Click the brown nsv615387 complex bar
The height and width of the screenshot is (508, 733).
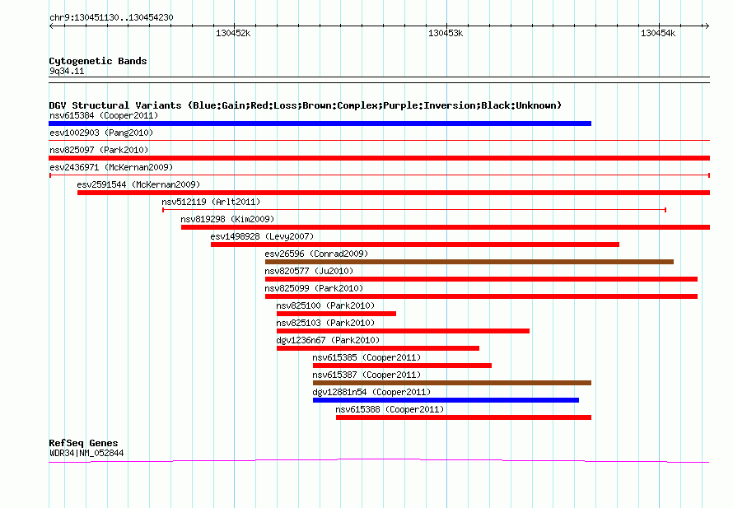(x=452, y=383)
